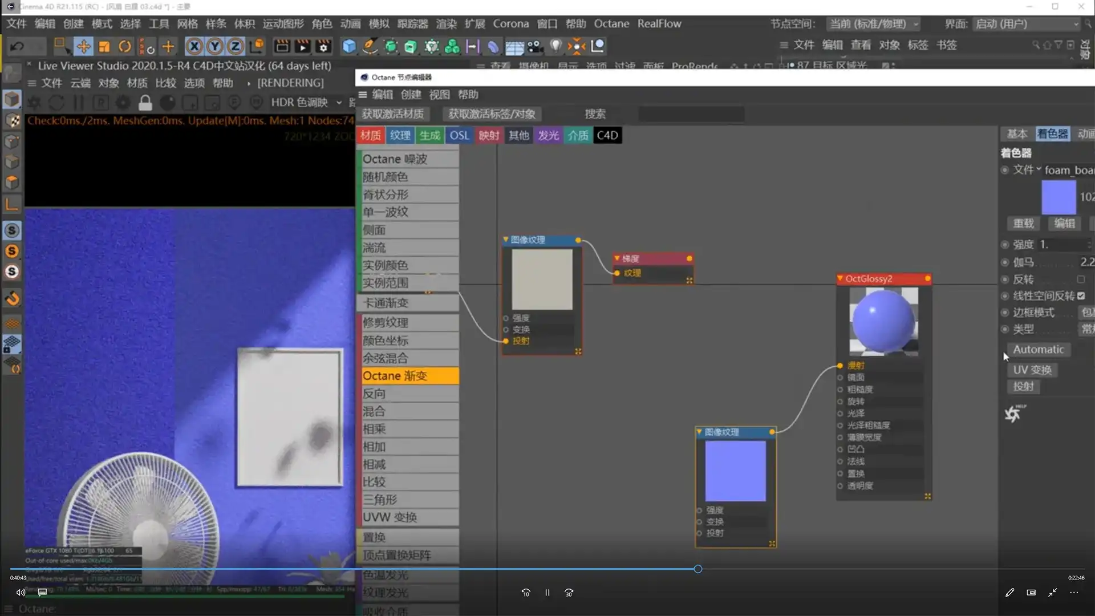This screenshot has width=1095, height=616.
Task: Click the Render to Picture Viewer icon
Action: click(303, 46)
